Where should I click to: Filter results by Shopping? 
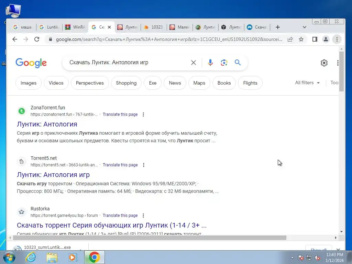tap(126, 83)
